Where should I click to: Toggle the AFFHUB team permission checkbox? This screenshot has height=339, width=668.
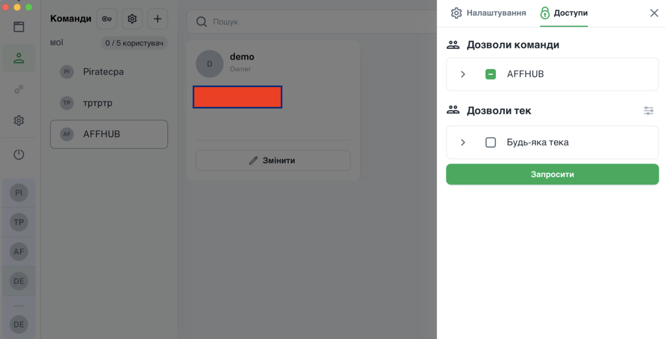click(490, 74)
